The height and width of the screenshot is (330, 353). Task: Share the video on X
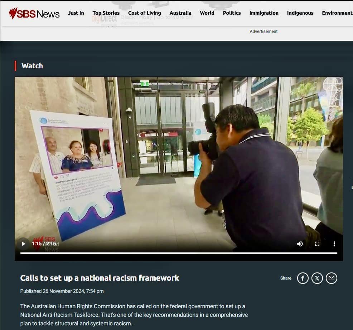coord(317,278)
